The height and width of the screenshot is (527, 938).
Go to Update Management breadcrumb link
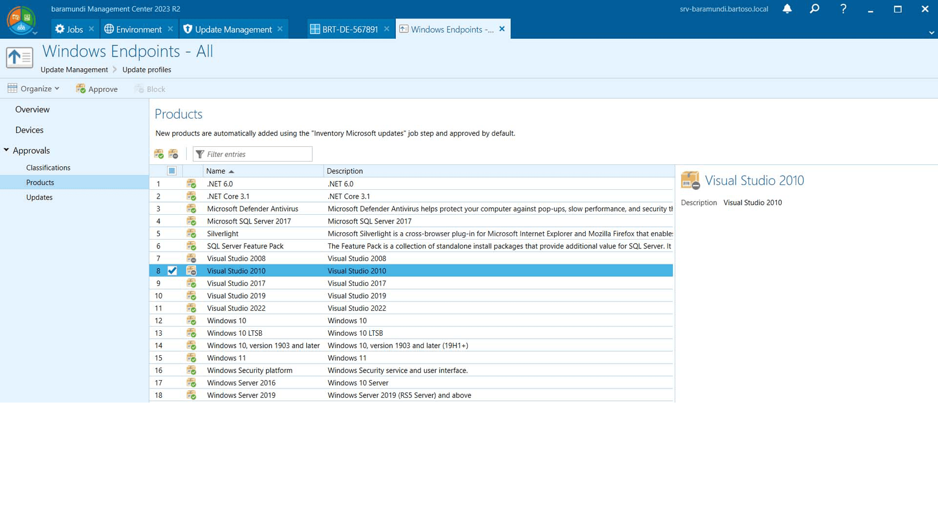(74, 70)
